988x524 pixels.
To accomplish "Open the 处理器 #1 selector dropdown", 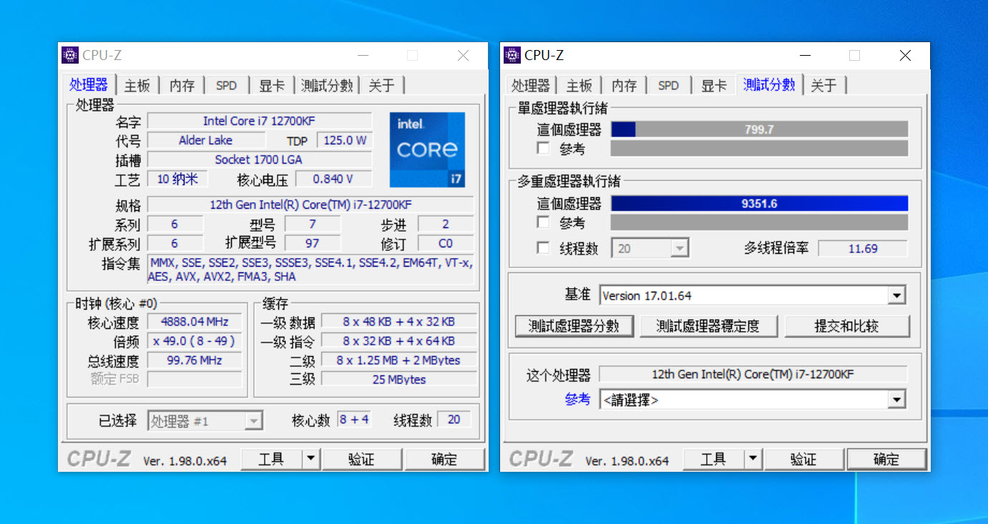I will [255, 420].
